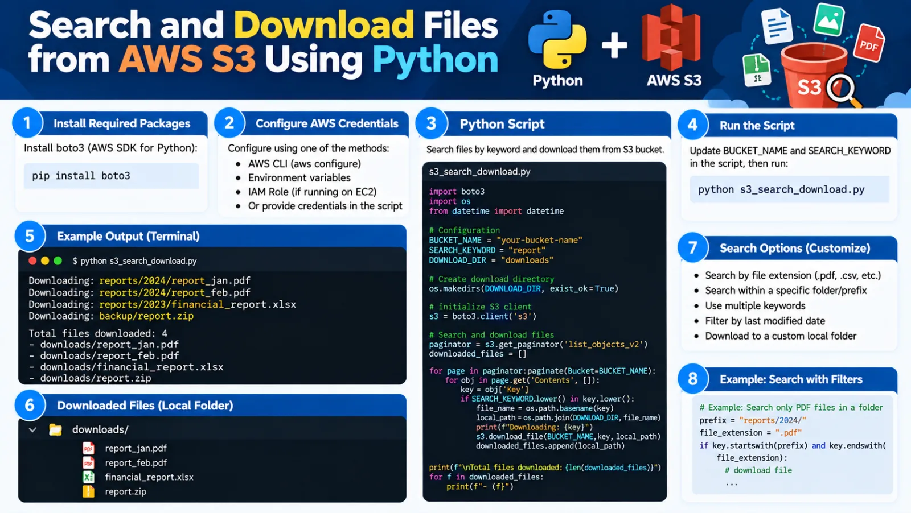Click the Python logo in the header
This screenshot has height=513, width=911.
[x=557, y=40]
